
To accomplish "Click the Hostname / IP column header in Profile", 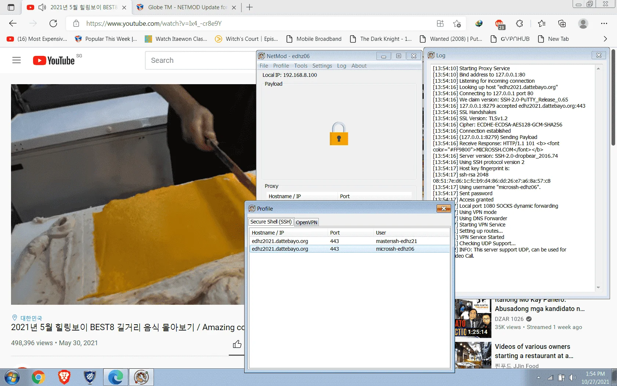I will (288, 233).
